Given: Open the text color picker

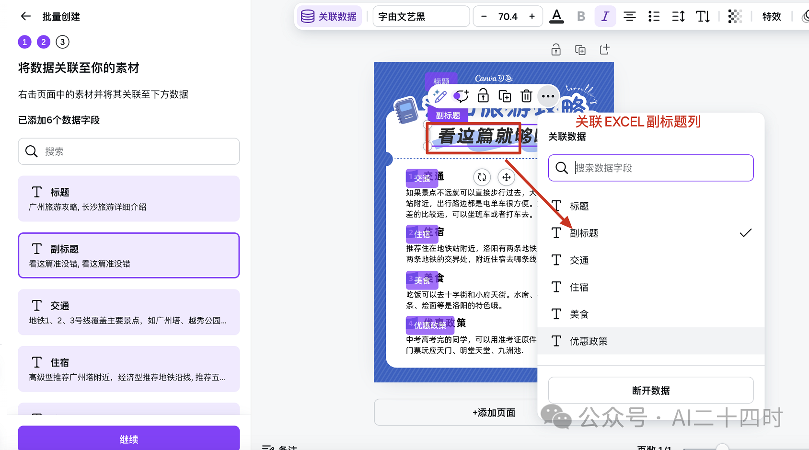Looking at the screenshot, I should (x=556, y=16).
